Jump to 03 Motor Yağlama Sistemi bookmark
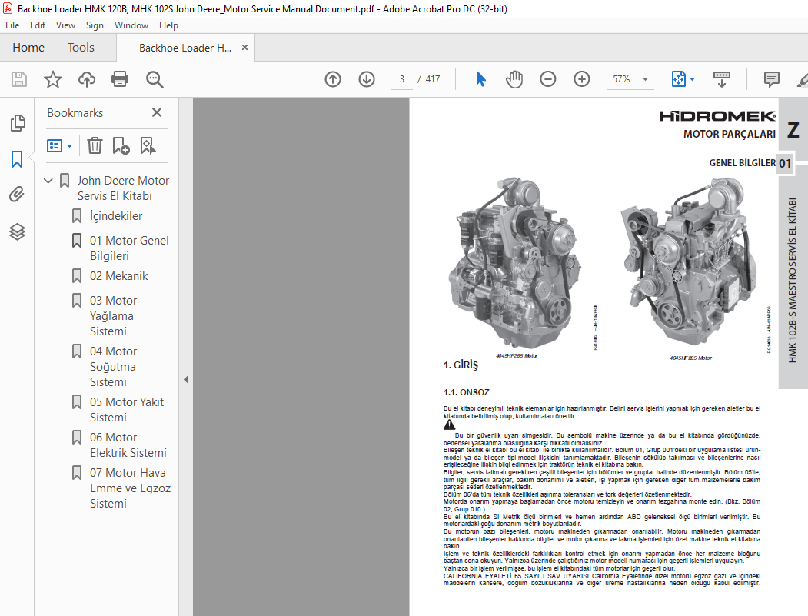This screenshot has height=616, width=808. (x=113, y=315)
